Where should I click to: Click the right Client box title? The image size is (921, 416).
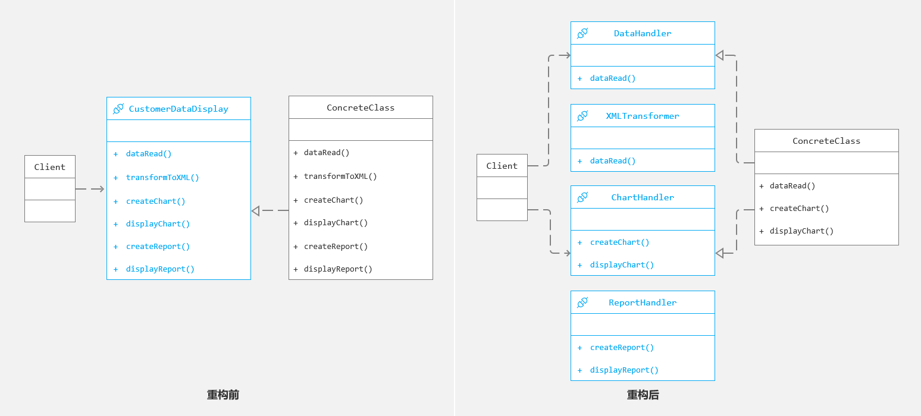502,166
